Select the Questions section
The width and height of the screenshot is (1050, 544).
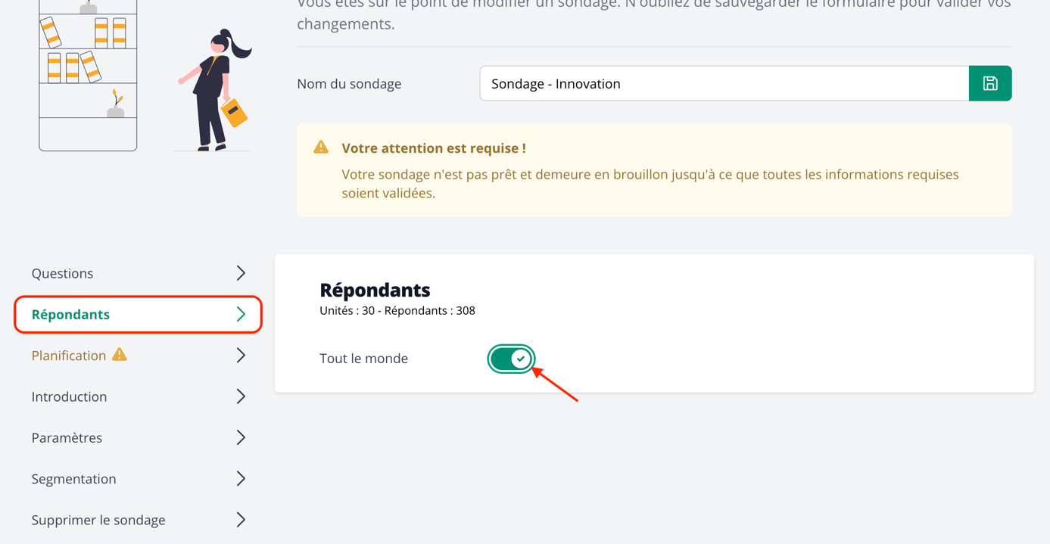click(x=62, y=273)
